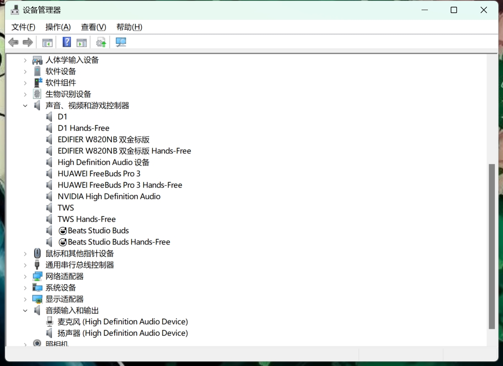Select the TWS Hands-Free entry

click(x=87, y=219)
